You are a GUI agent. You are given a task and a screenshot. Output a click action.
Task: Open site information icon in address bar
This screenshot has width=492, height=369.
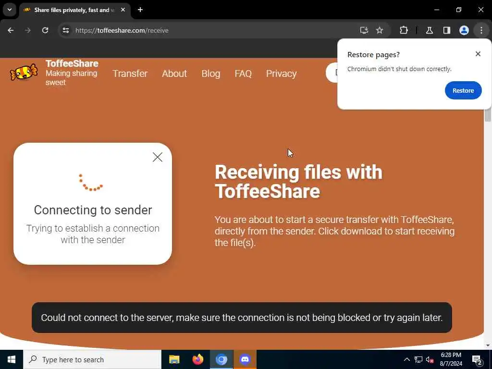point(65,30)
